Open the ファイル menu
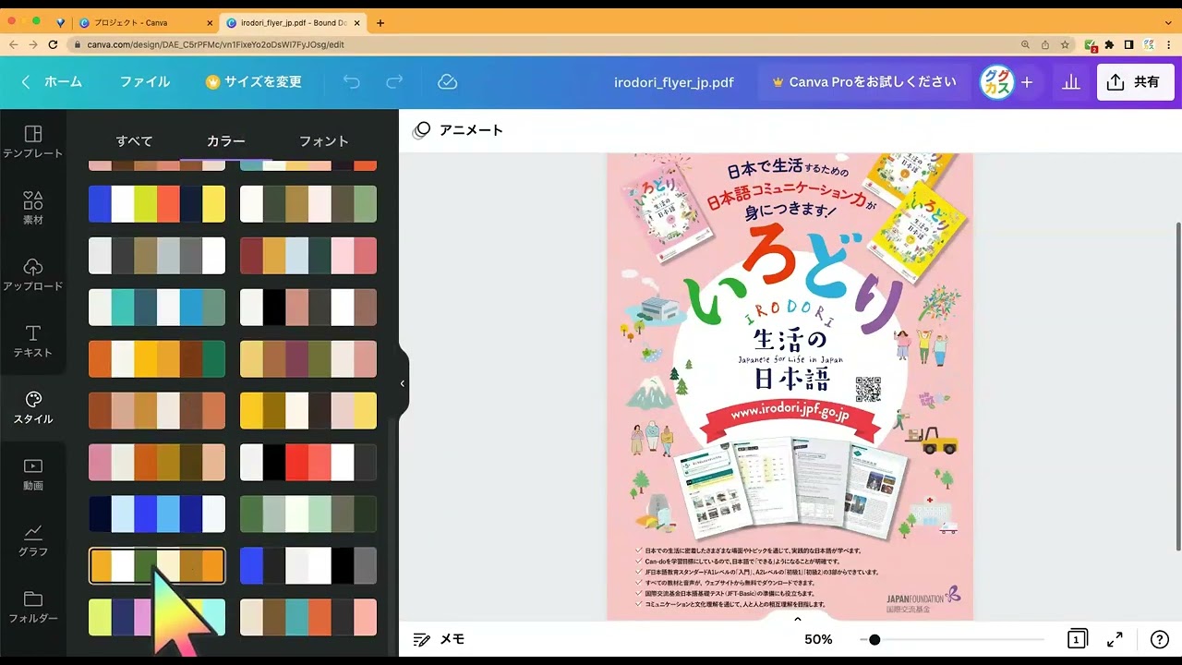The image size is (1182, 665). click(x=145, y=82)
